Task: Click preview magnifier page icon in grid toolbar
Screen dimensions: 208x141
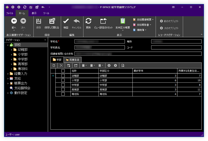Action: (x=123, y=65)
